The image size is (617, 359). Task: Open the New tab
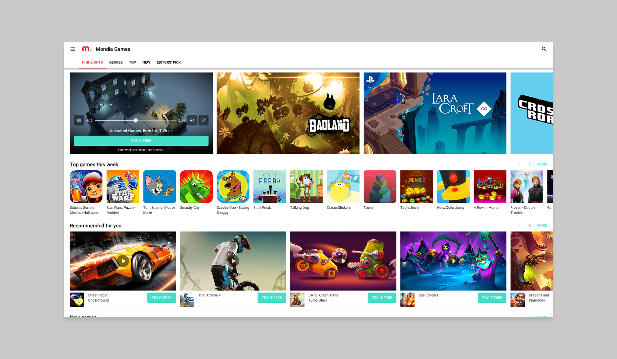coord(146,62)
